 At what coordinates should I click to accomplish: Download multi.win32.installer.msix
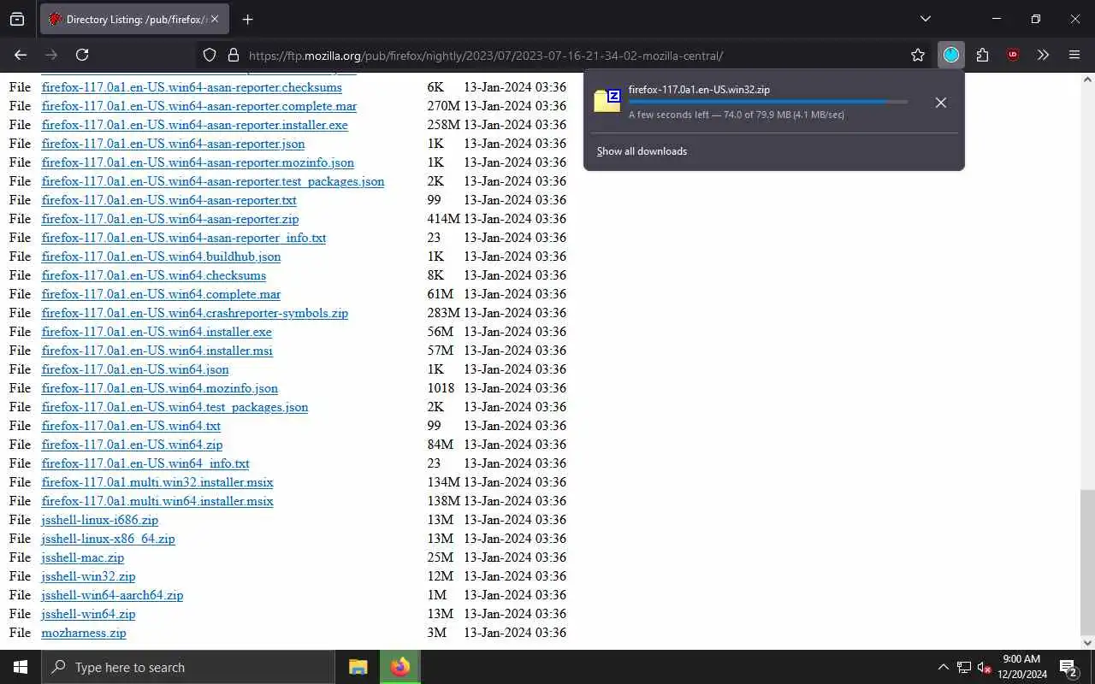157,482
